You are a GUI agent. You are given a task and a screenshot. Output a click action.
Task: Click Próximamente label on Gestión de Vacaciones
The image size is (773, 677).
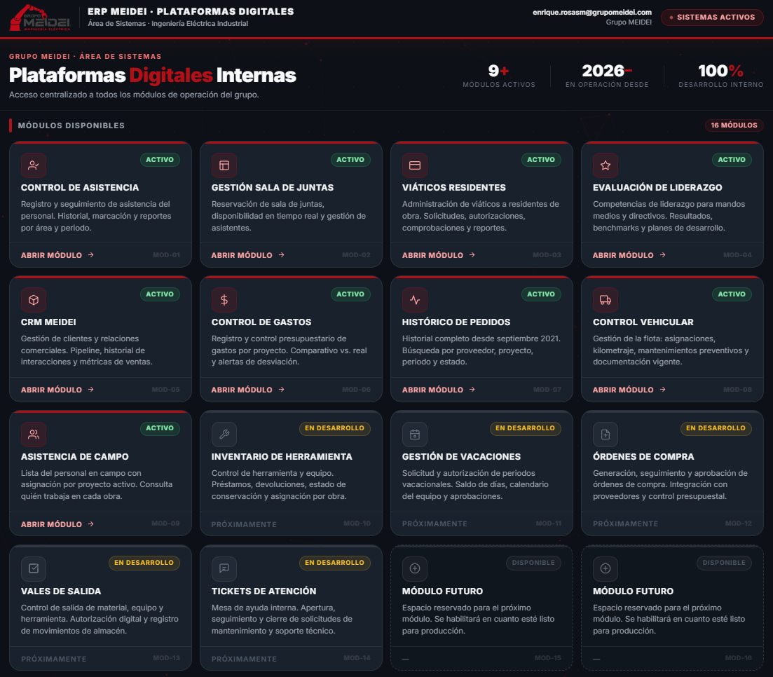point(435,524)
